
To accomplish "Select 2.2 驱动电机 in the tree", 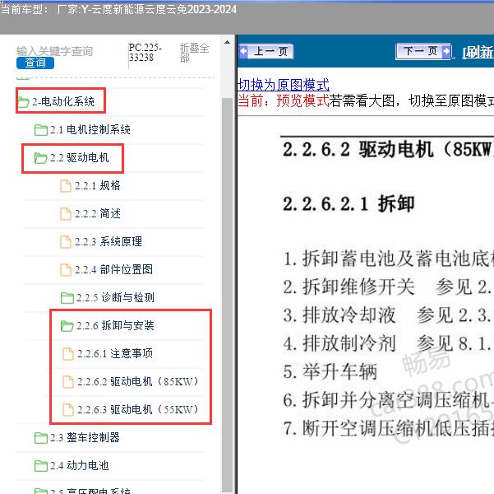I will pos(80,157).
